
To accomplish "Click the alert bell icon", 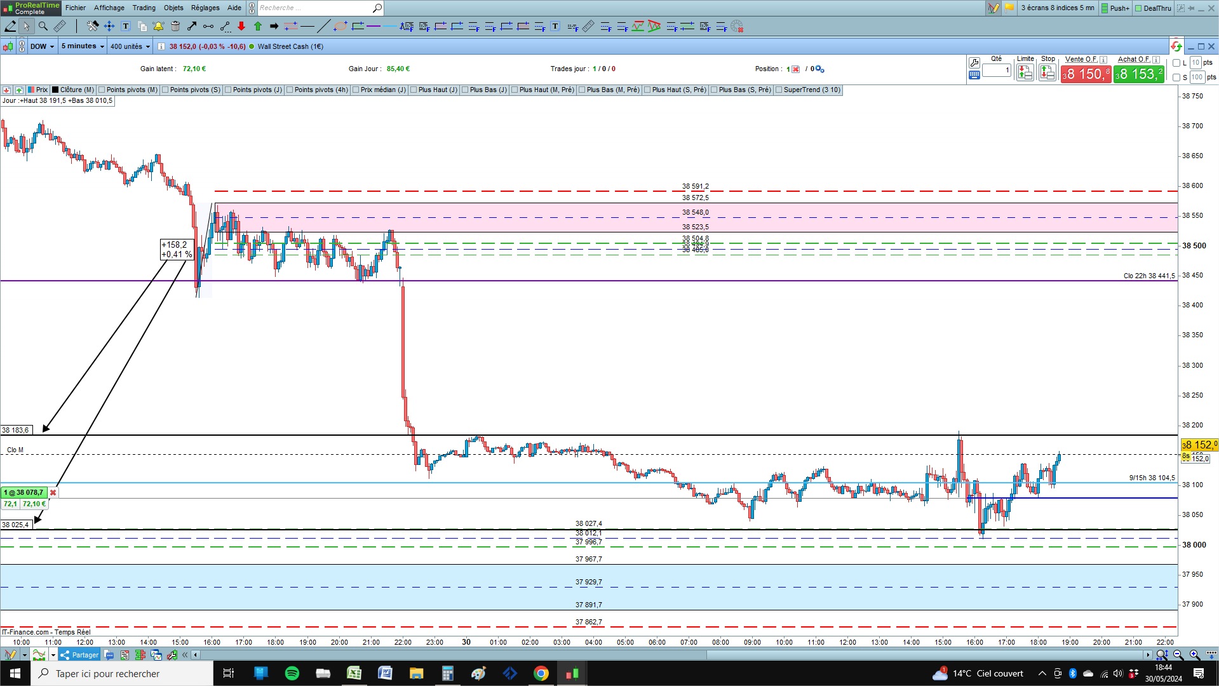I will 158,26.
